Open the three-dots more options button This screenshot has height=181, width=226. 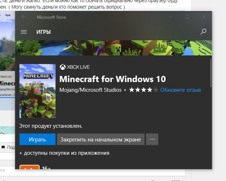(x=152, y=139)
